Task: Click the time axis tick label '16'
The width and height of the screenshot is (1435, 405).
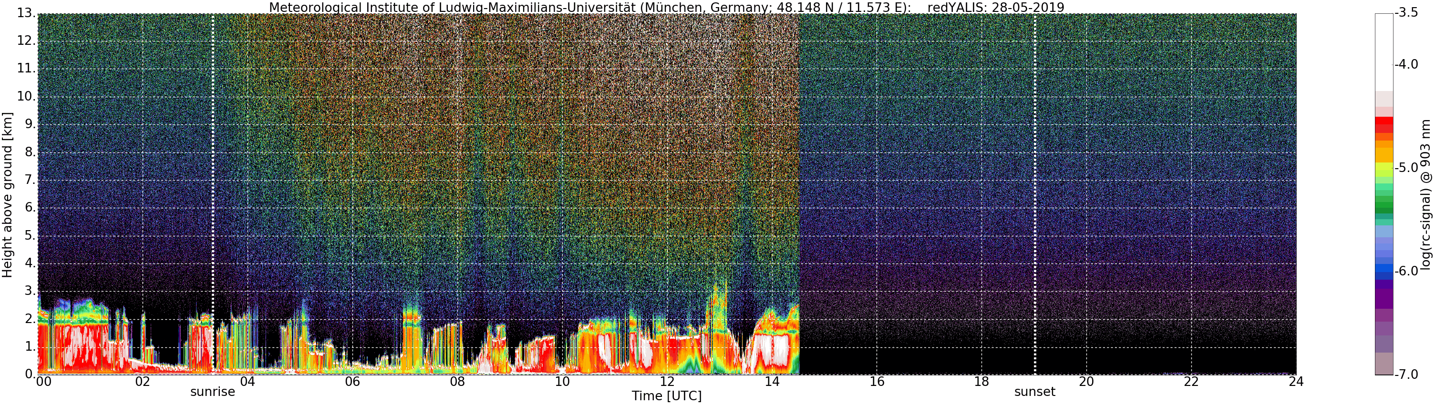Action: click(877, 382)
